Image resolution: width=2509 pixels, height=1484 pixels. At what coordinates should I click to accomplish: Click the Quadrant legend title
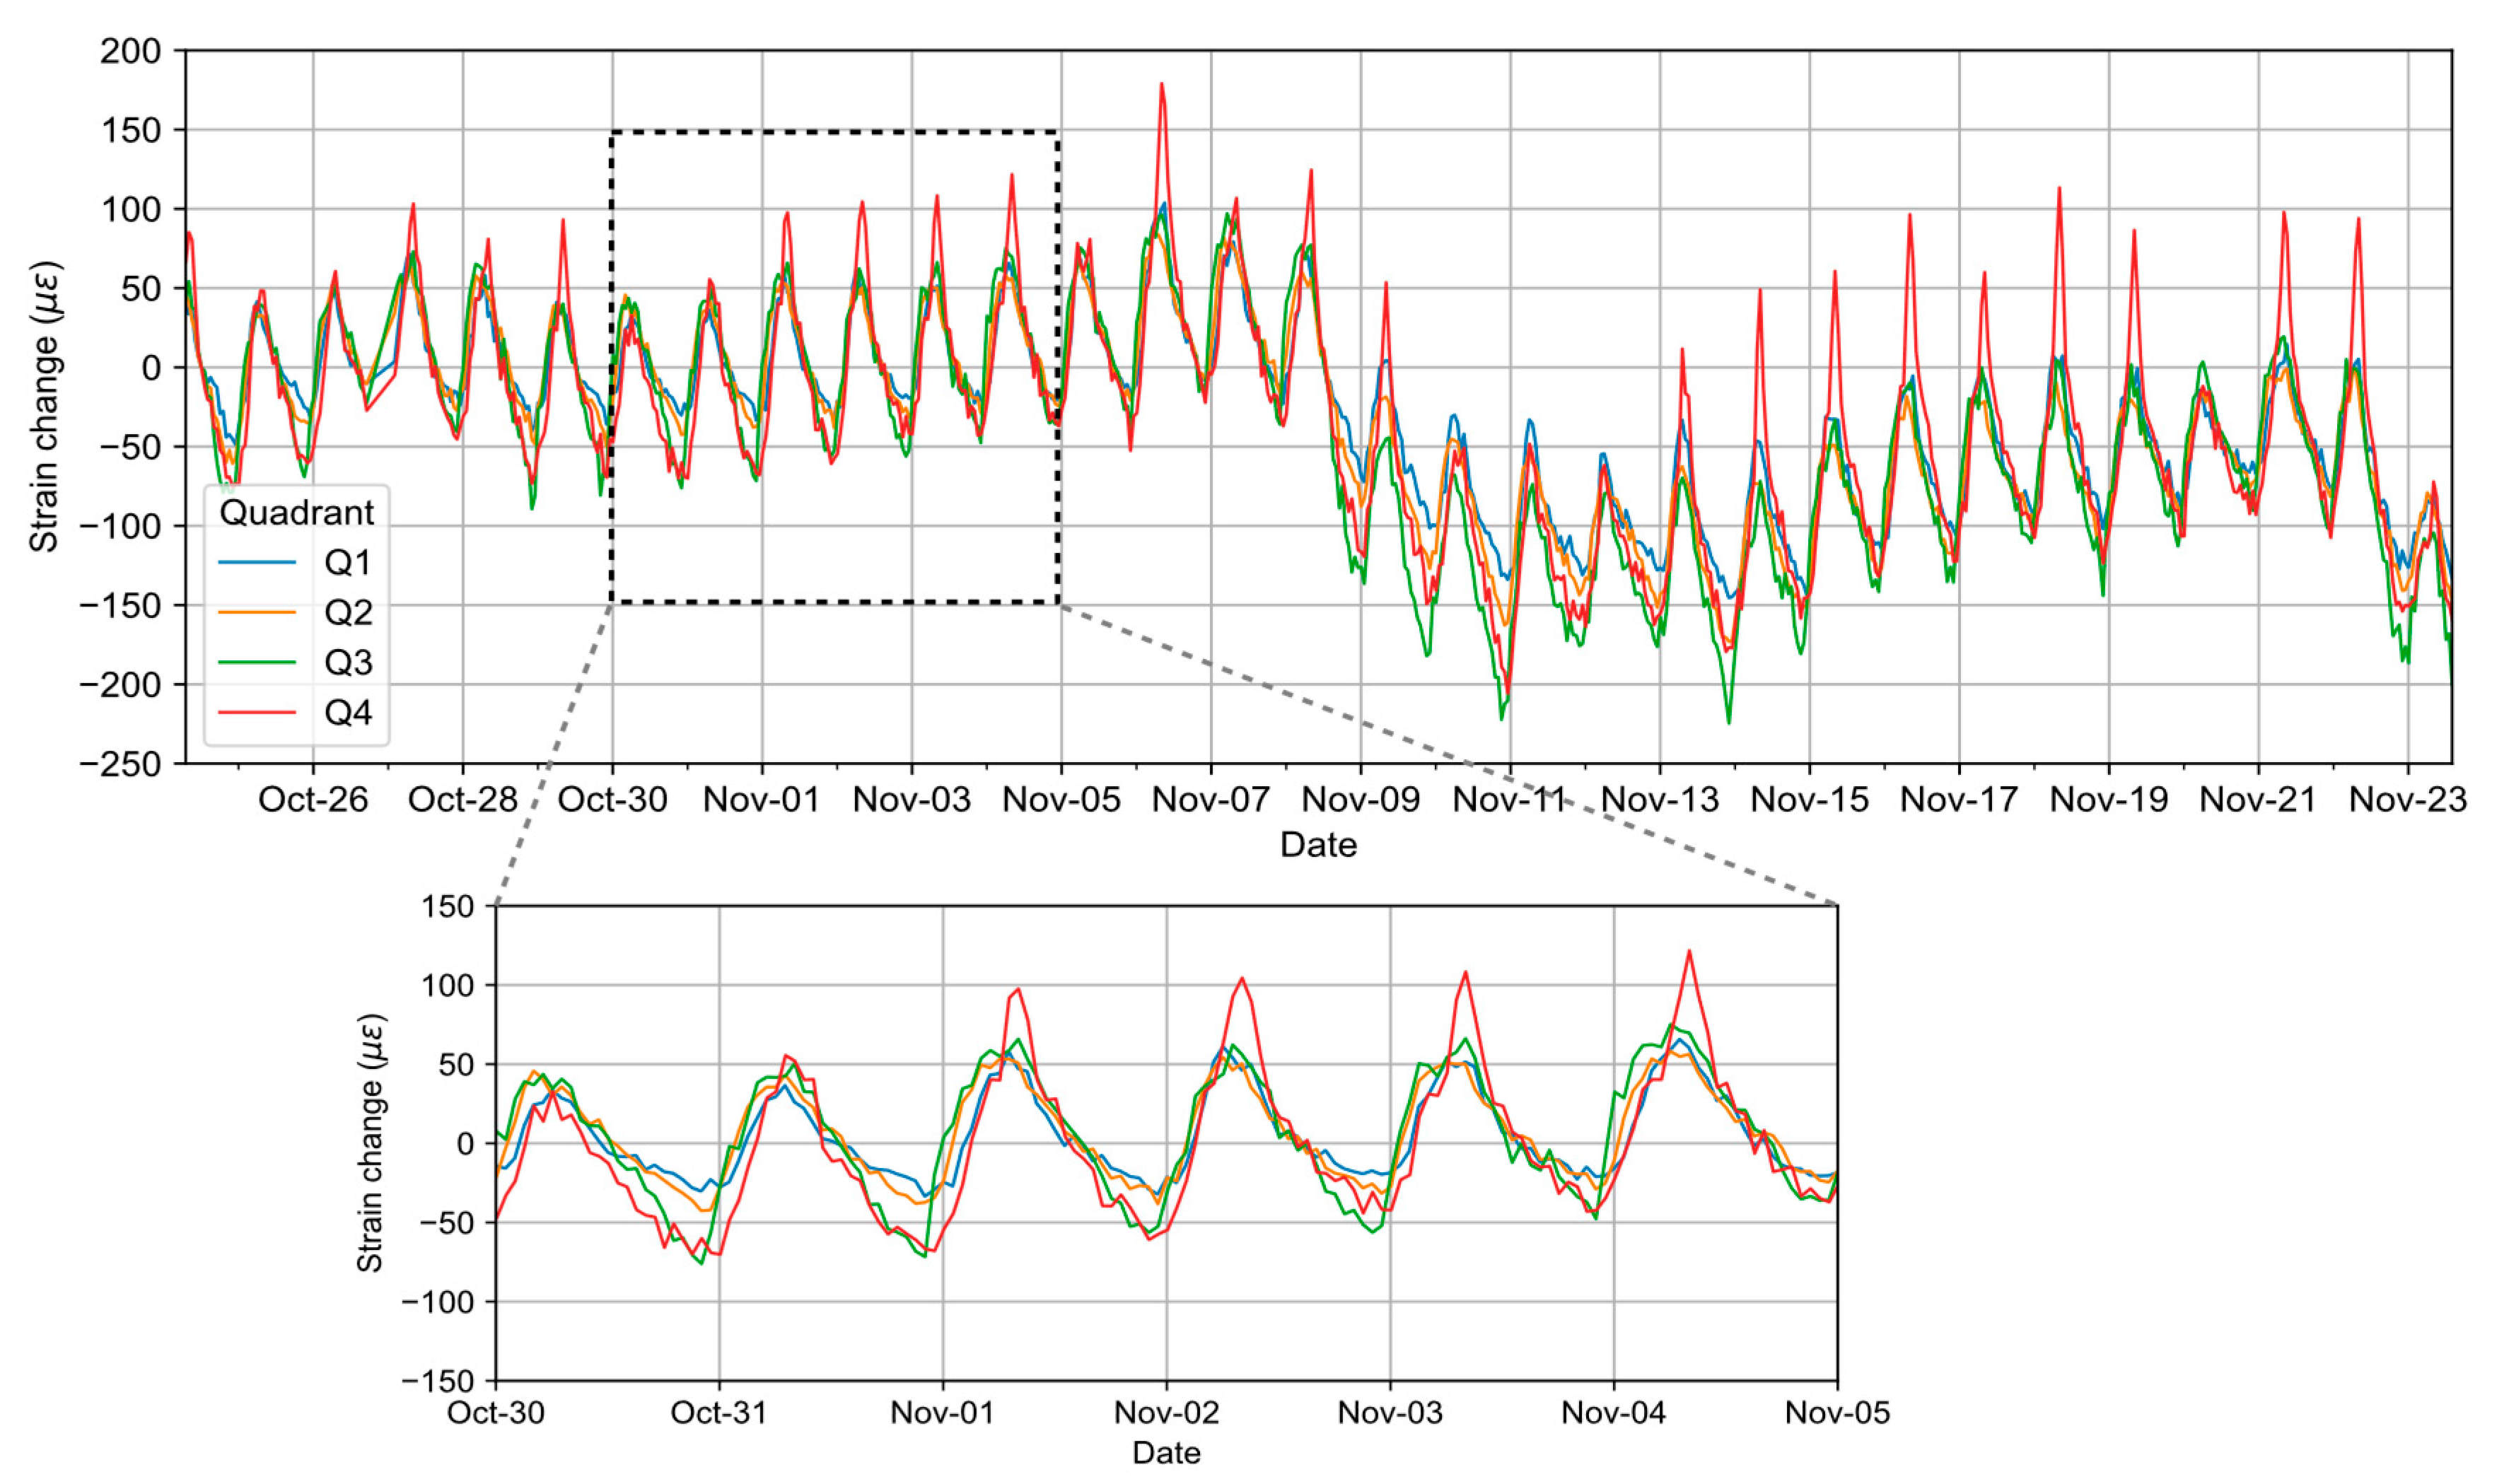(296, 512)
